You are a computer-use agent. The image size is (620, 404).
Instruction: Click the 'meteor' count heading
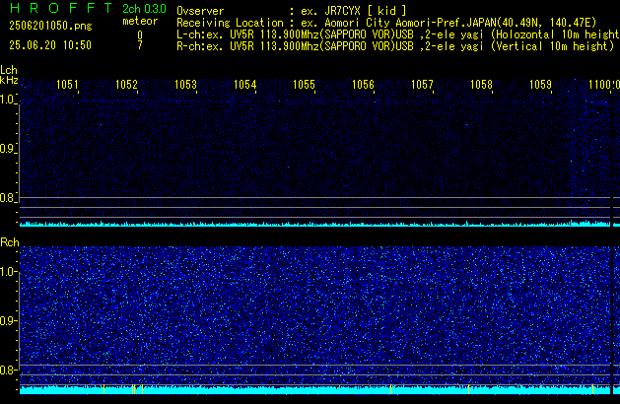[x=140, y=21]
